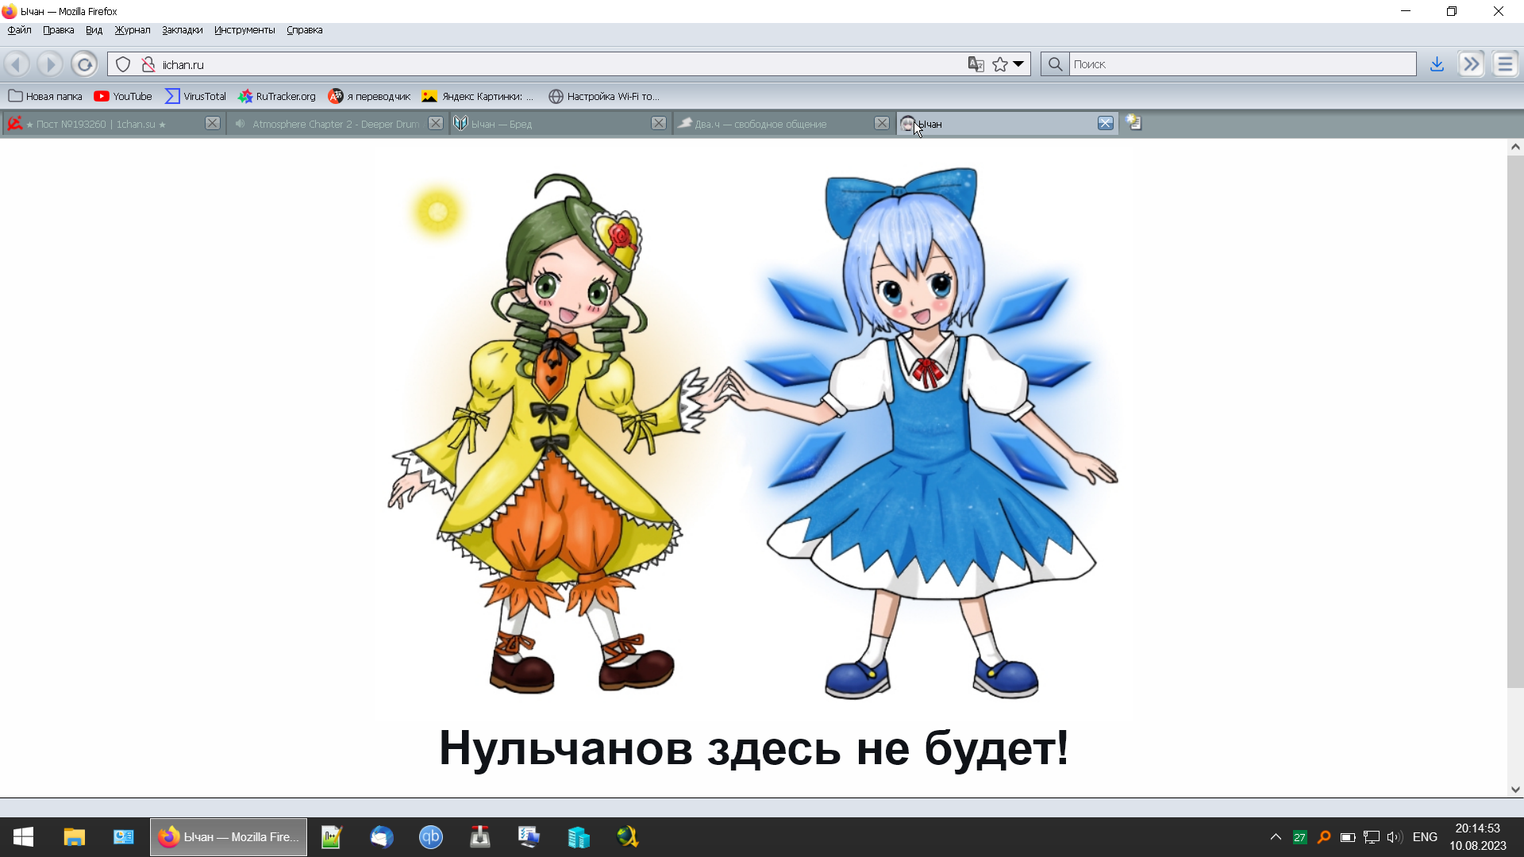Expand more tools overflow chevron
Viewport: 1524px width, 857px height.
1472,64
